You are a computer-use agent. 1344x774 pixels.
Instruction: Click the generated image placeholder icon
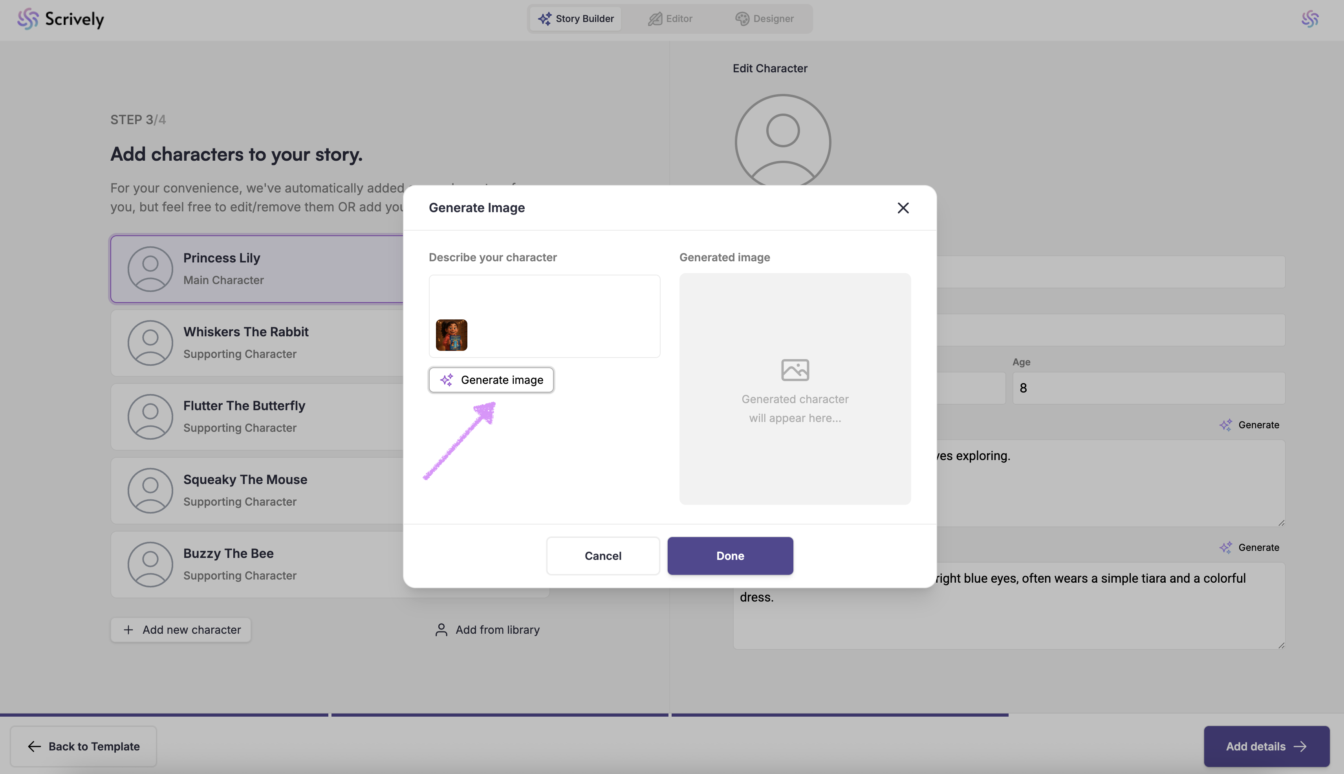(795, 370)
